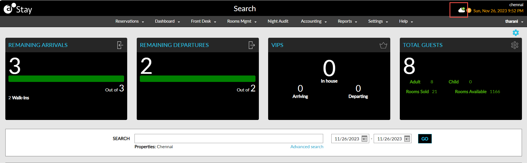Open the Night Audit menu item
The height and width of the screenshot is (163, 527).
coord(278,21)
